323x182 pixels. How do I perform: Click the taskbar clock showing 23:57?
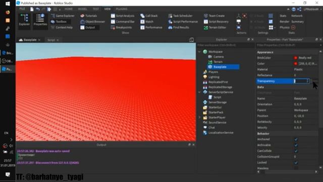[x=8, y=160]
